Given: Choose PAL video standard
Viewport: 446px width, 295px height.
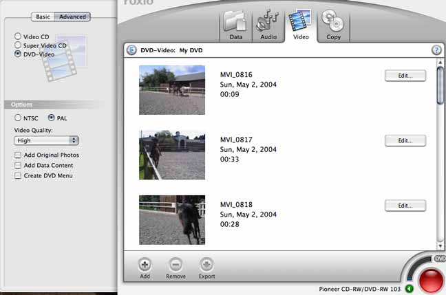Looking at the screenshot, I should [x=51, y=118].
